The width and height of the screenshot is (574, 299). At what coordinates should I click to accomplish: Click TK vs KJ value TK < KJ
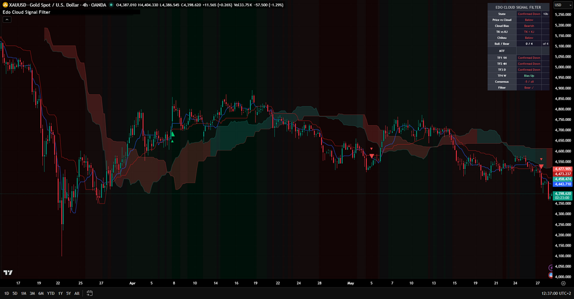pos(529,32)
